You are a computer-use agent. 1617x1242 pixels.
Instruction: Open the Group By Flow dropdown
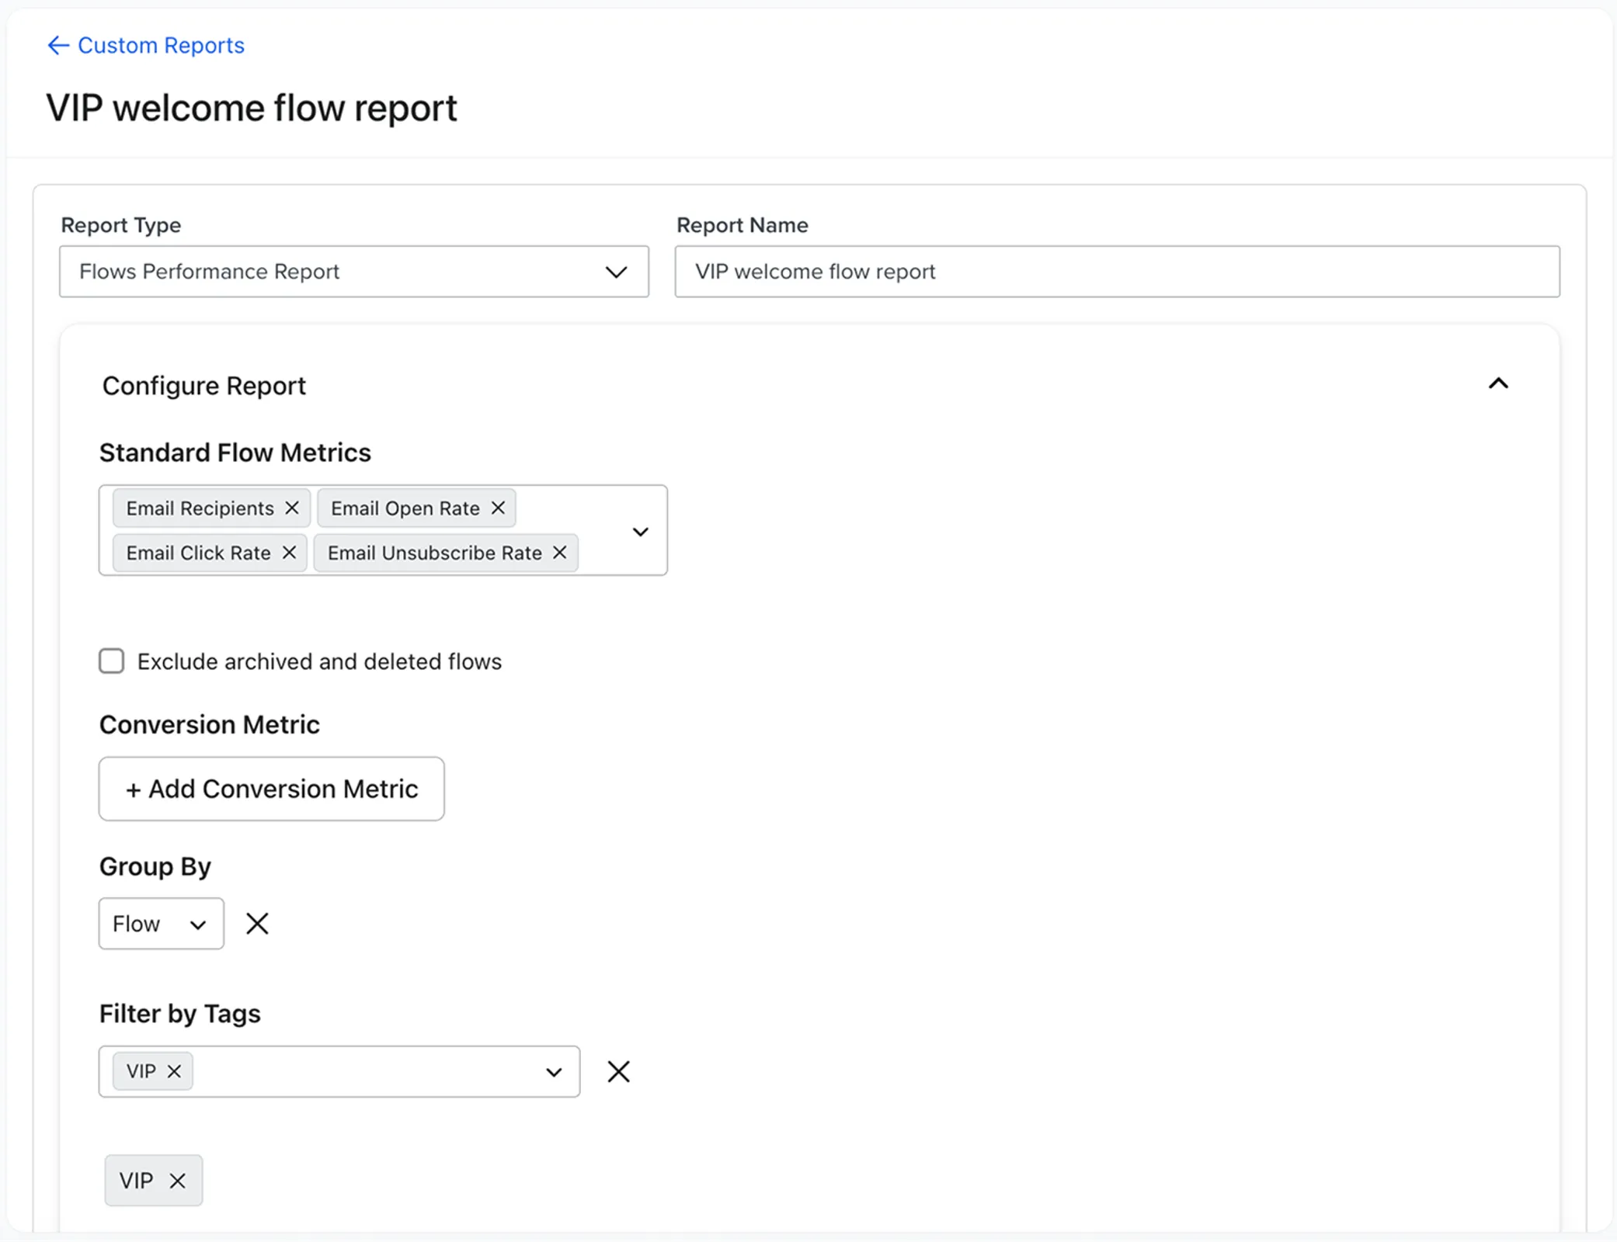click(161, 924)
